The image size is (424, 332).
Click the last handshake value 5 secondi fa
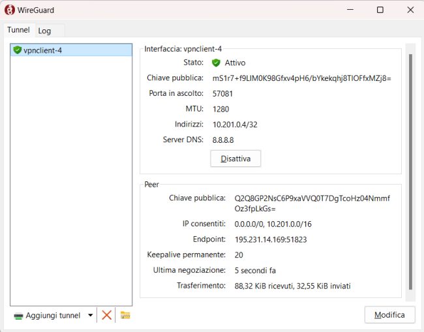(x=255, y=270)
